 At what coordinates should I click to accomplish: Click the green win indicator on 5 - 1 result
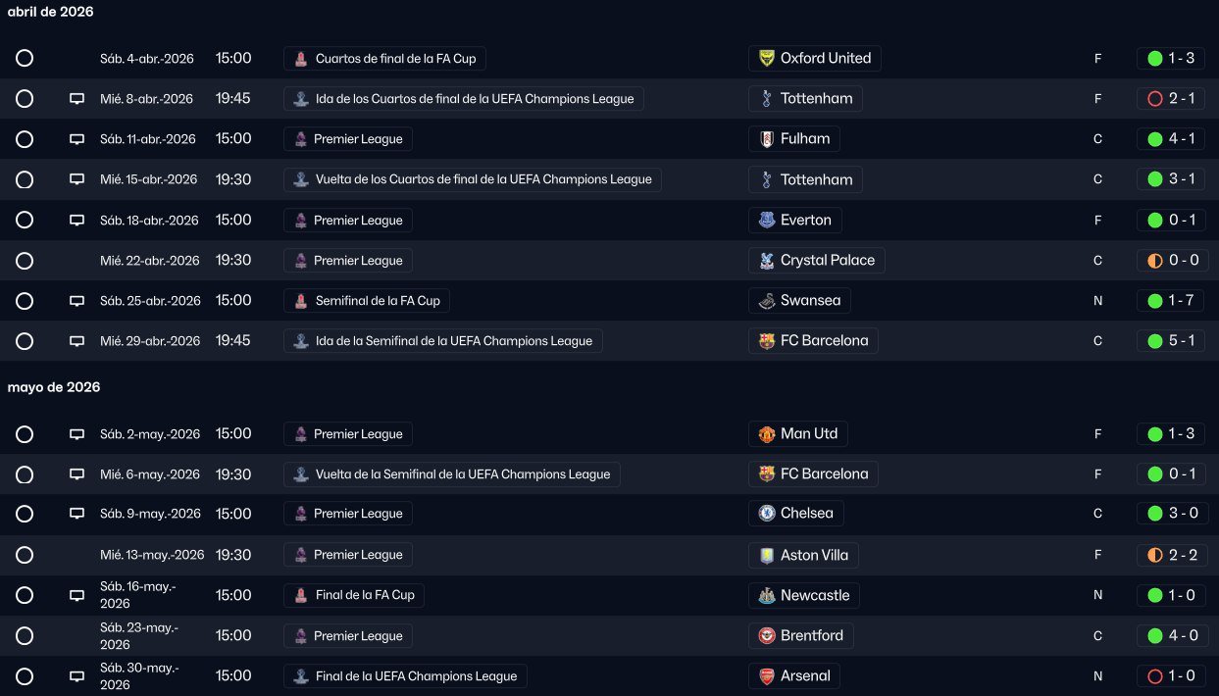1155,341
